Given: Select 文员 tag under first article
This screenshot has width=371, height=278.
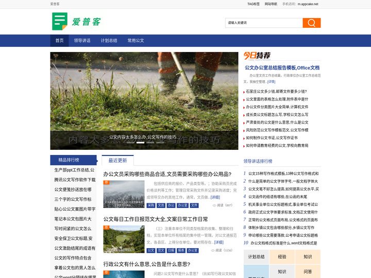Looking at the screenshot, I should 161,205.
